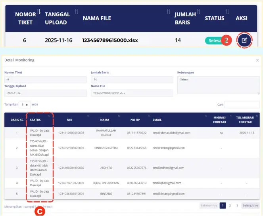
Task: Click NIK 1234036303010001
Action: pyautogui.click(x=71, y=194)
